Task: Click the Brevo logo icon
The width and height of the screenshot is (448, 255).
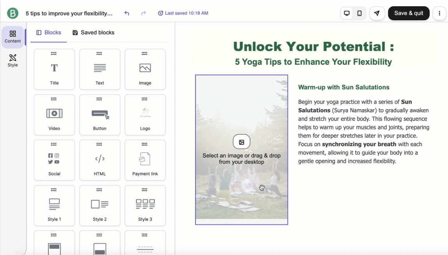Action: click(x=12, y=13)
